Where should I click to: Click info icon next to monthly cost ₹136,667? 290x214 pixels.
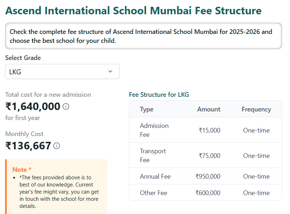coord(57,146)
